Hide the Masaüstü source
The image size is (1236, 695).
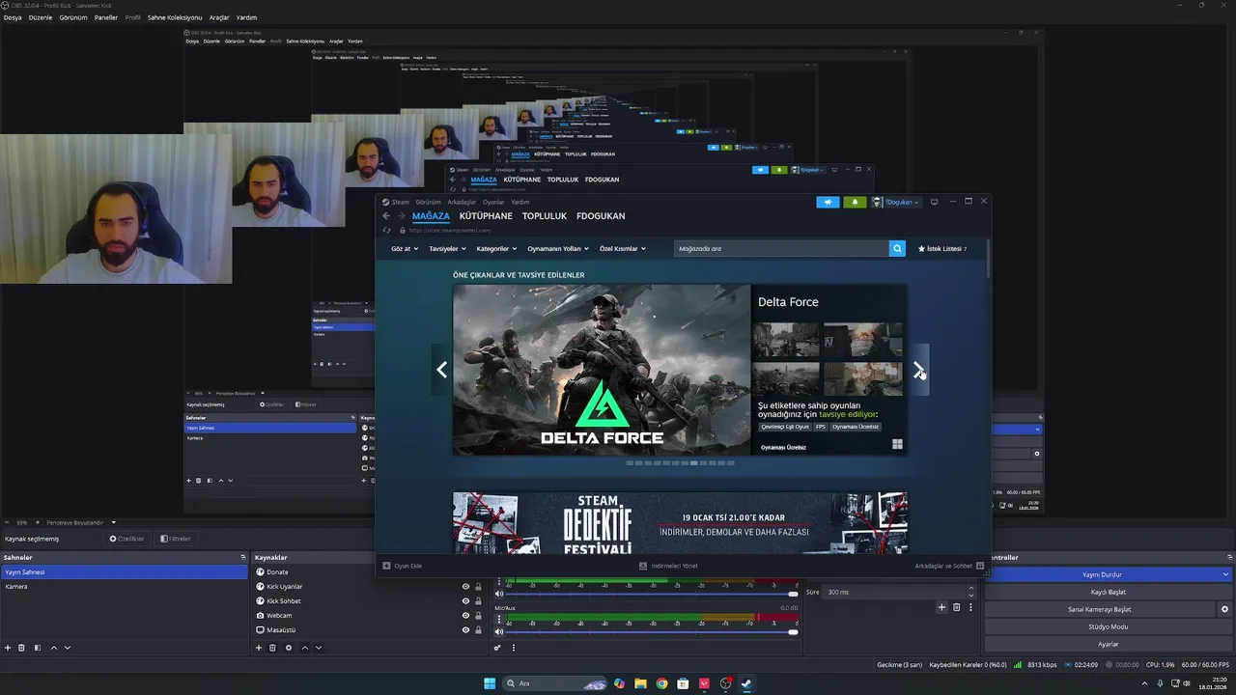[x=465, y=630]
